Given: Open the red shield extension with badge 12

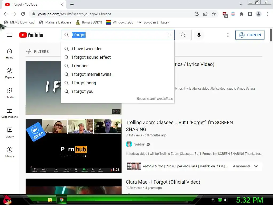Looking at the screenshot, I should [225, 14].
